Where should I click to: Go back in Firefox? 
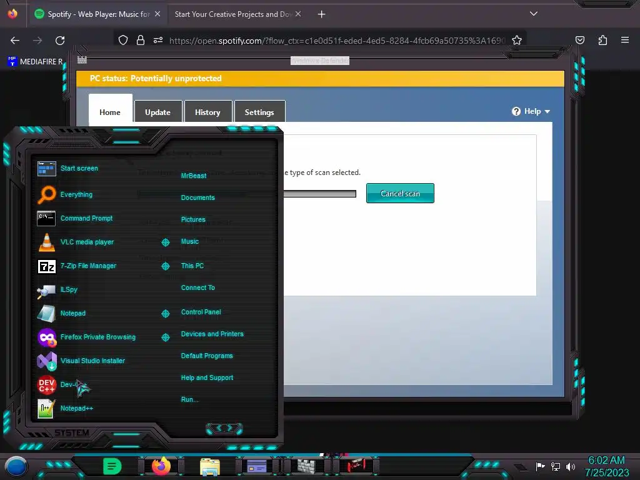pyautogui.click(x=15, y=41)
